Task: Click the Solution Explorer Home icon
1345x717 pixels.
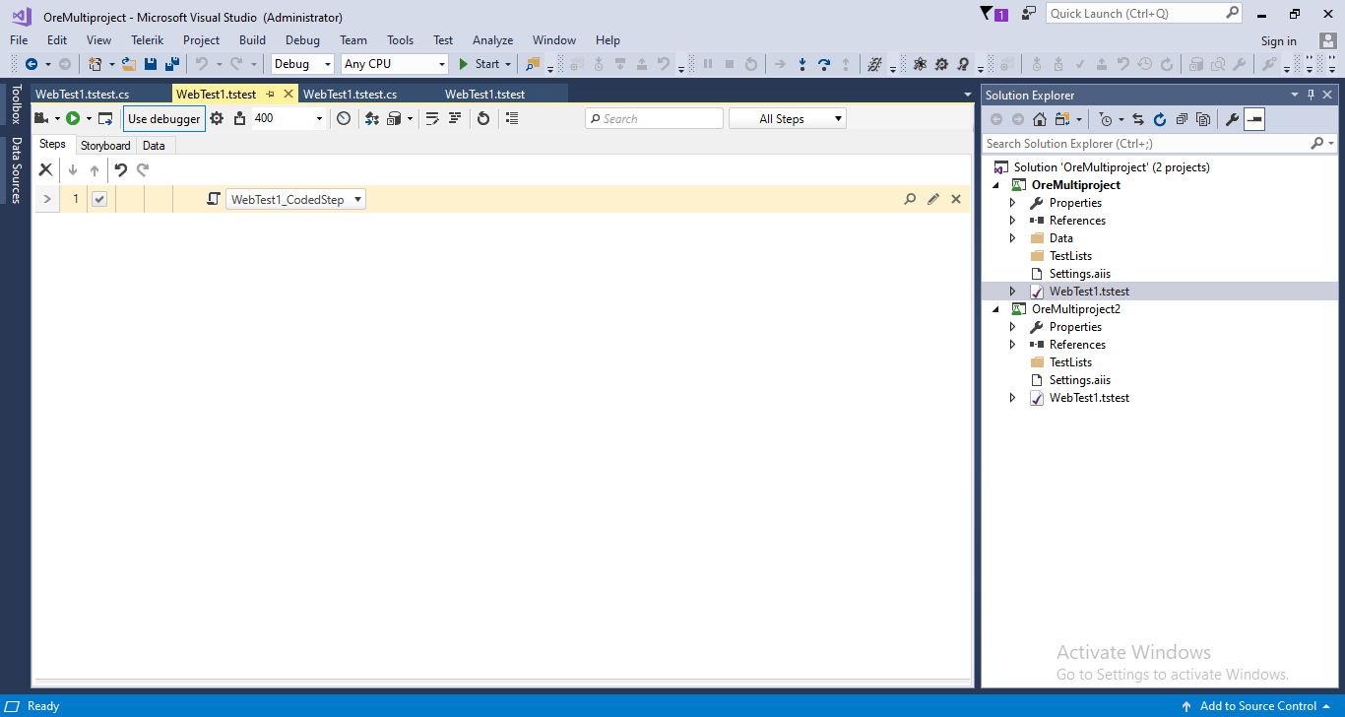Action: click(1040, 119)
